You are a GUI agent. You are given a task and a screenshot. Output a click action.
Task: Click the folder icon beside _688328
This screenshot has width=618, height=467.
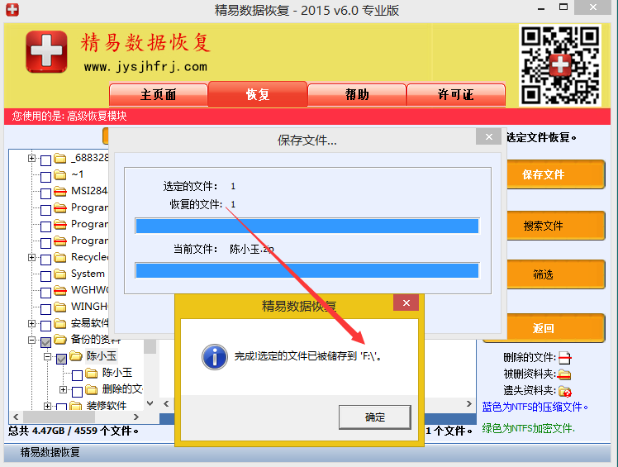[x=60, y=158]
